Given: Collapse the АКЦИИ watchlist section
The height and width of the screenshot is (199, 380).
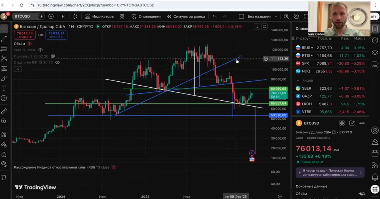Looking at the screenshot, I should pyautogui.click(x=298, y=80).
